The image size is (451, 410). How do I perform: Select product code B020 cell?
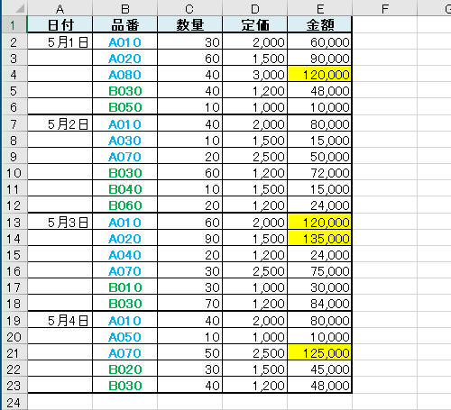[x=124, y=369]
